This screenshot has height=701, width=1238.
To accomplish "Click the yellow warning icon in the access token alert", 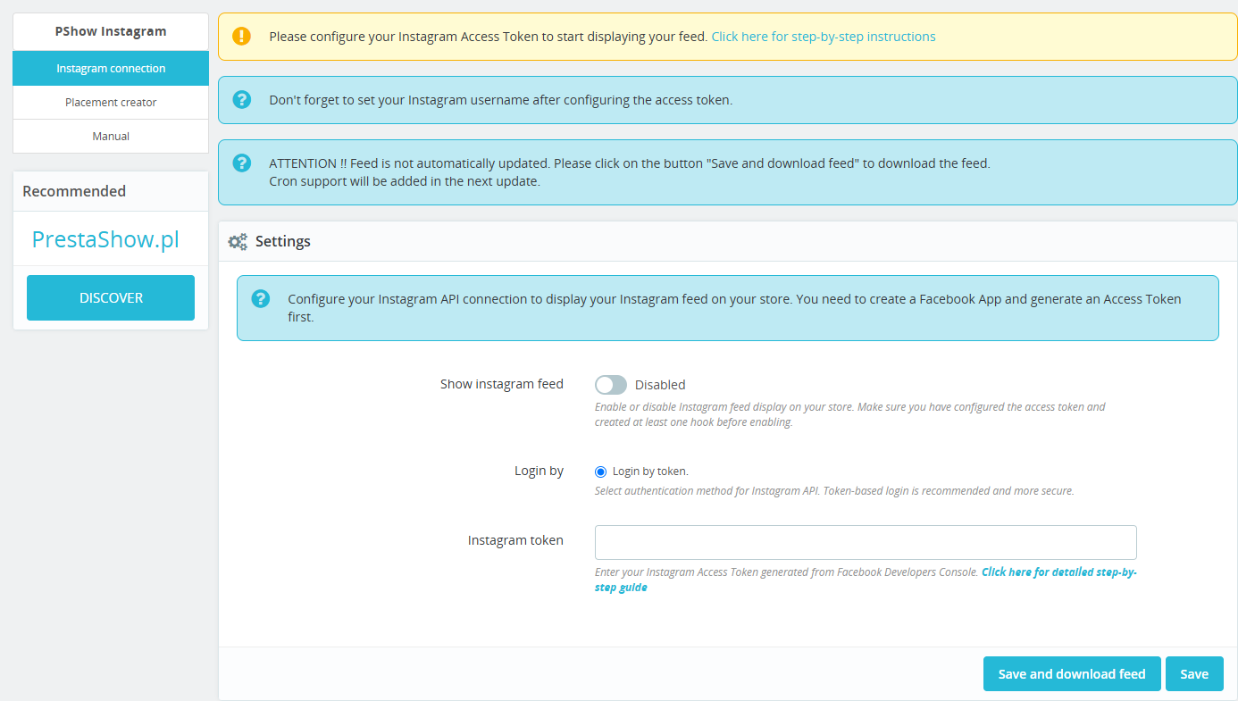I will (x=241, y=37).
